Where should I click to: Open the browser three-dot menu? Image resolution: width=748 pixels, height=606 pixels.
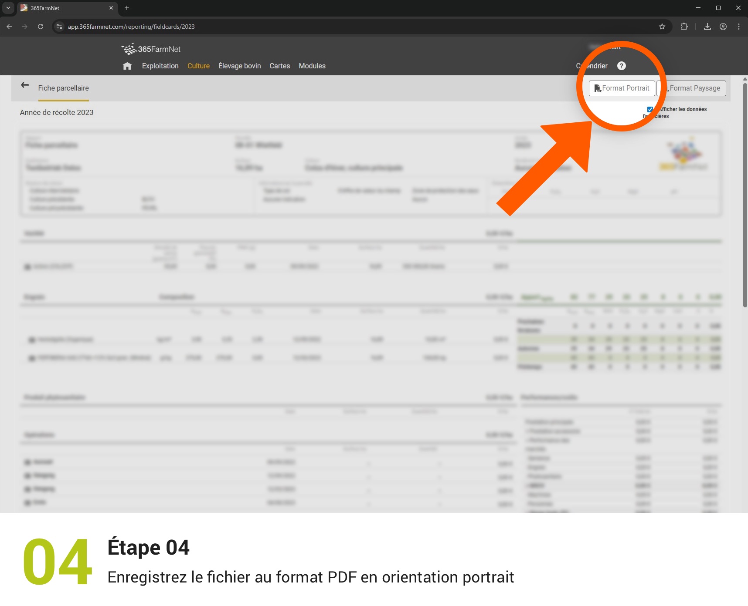click(x=739, y=27)
